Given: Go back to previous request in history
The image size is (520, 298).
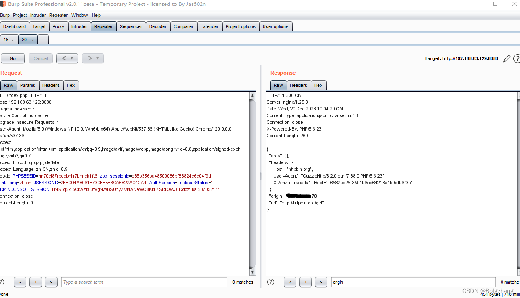Looking at the screenshot, I should [64, 58].
